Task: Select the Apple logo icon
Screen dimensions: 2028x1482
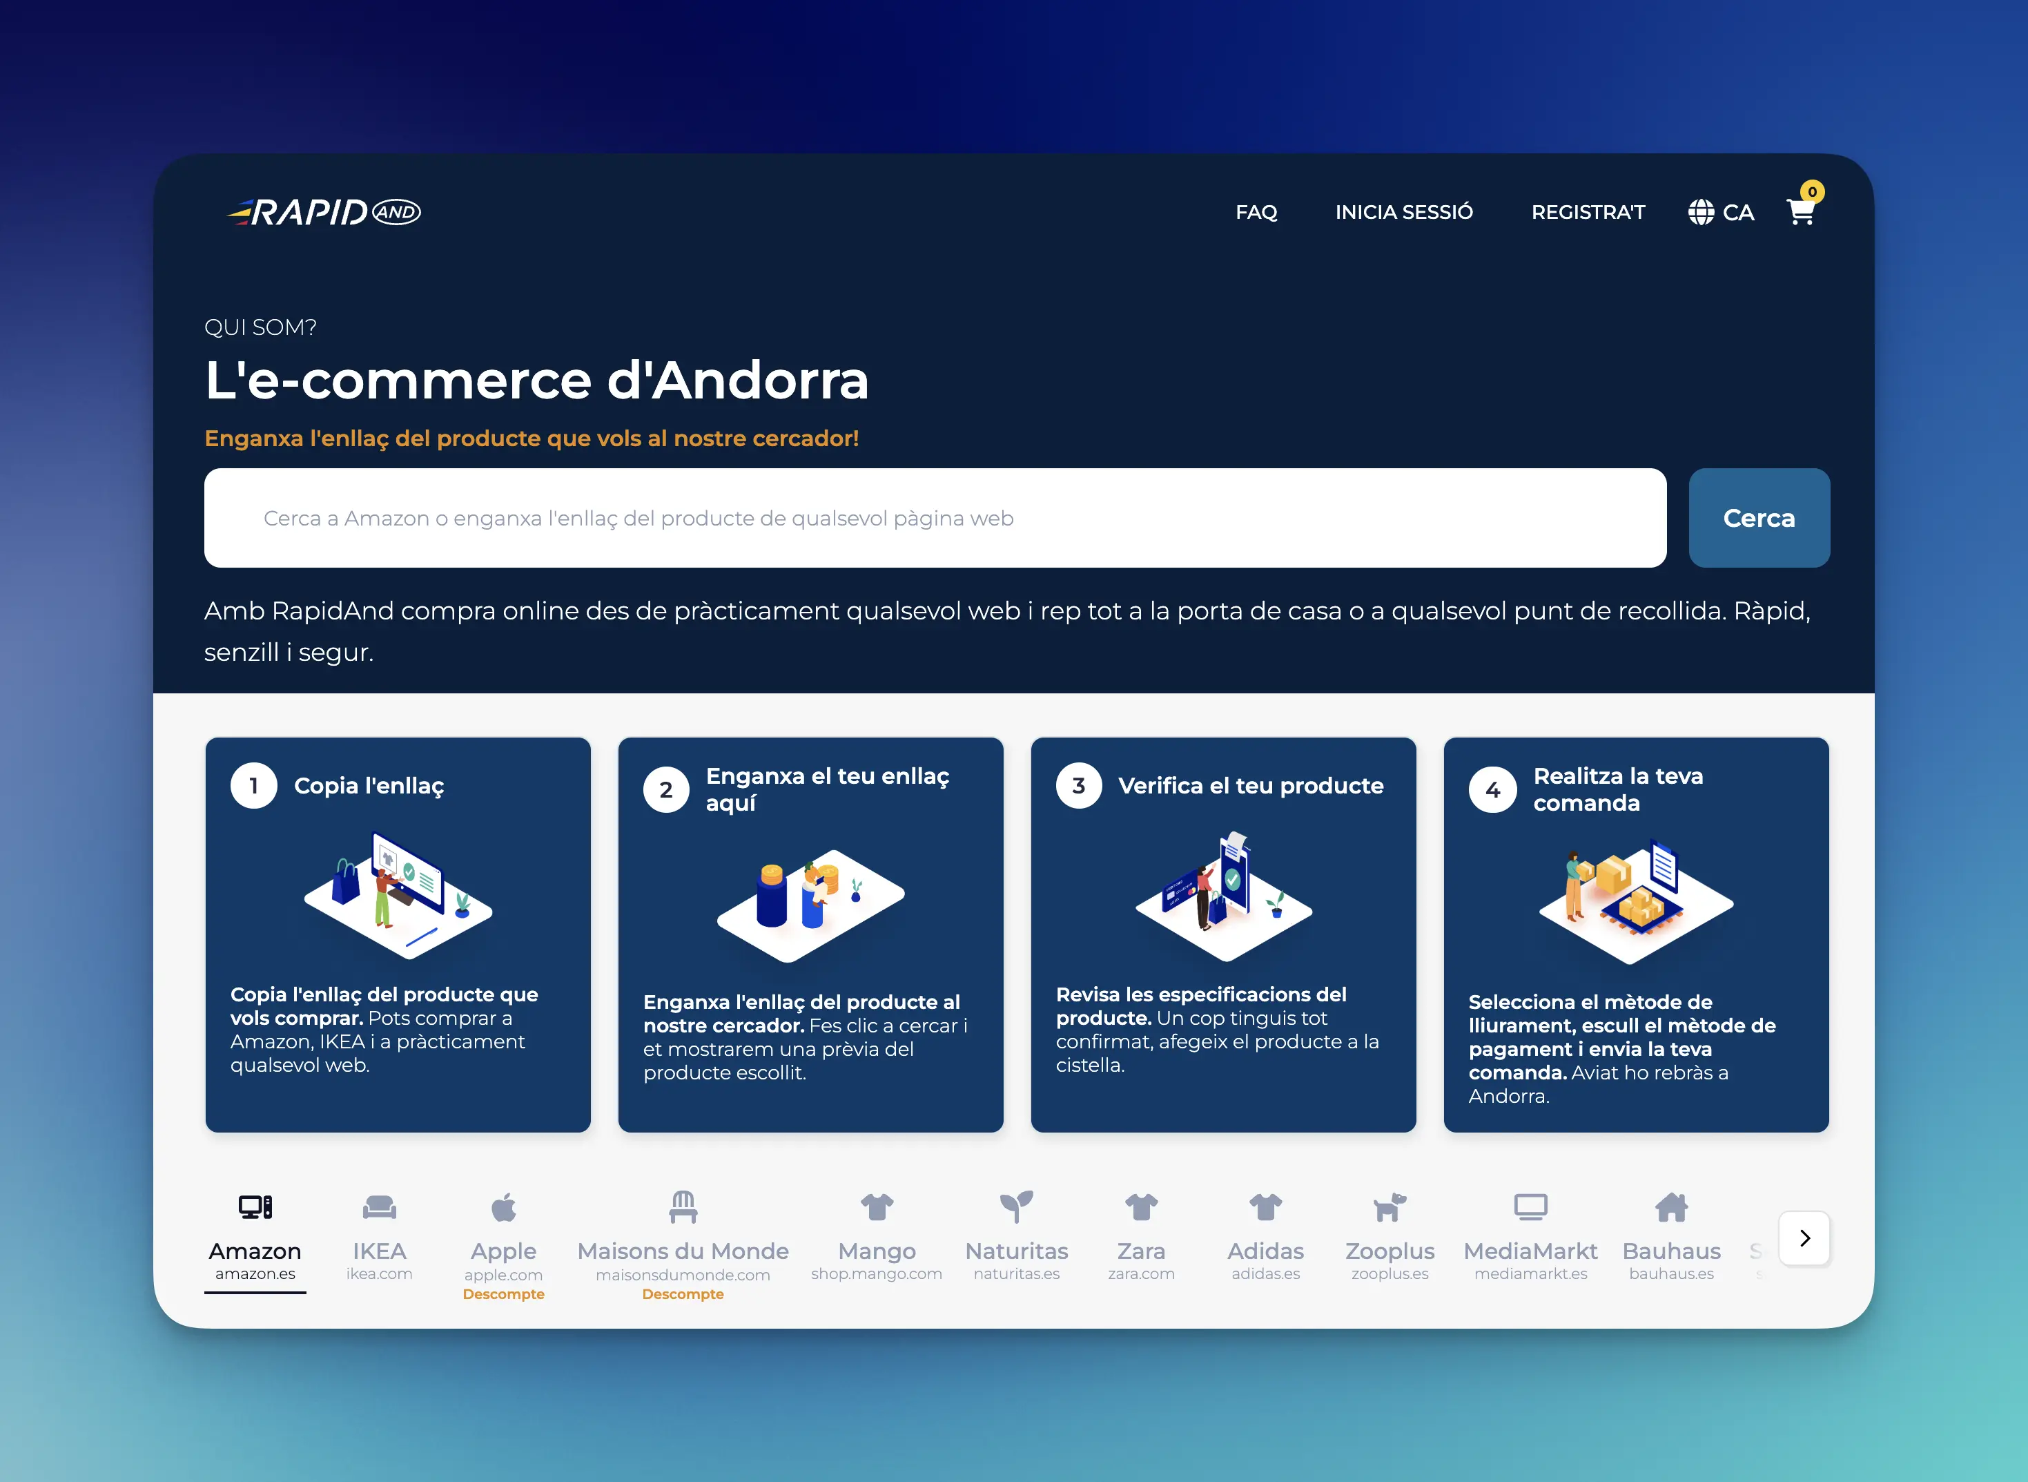Action: [x=504, y=1207]
